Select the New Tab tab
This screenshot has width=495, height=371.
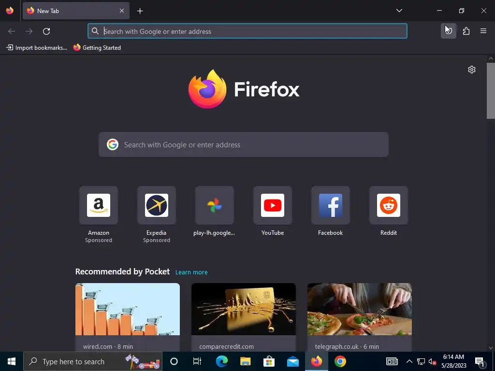[76, 11]
